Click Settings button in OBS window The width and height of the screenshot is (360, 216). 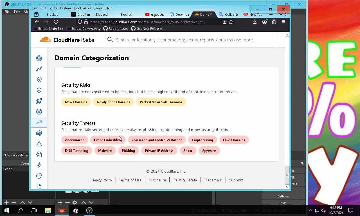283,196
